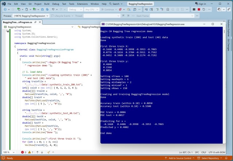This screenshot has height=161, width=233.
Task: Click the BaggingTreeRegression solution name in title bar
Action: pyautogui.click(x=141, y=4)
